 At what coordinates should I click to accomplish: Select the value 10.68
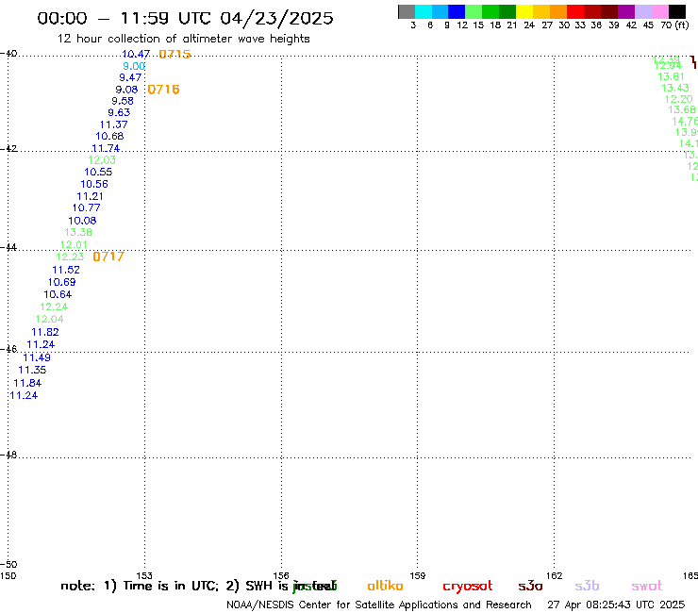click(109, 136)
